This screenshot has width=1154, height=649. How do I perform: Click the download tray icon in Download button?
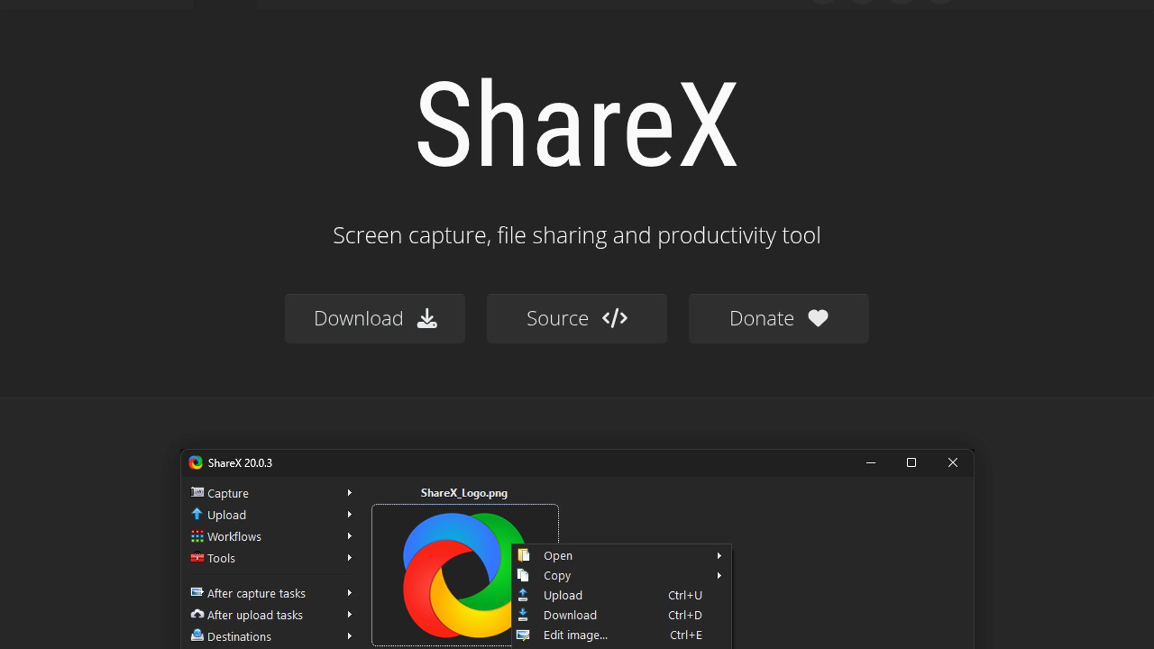427,318
